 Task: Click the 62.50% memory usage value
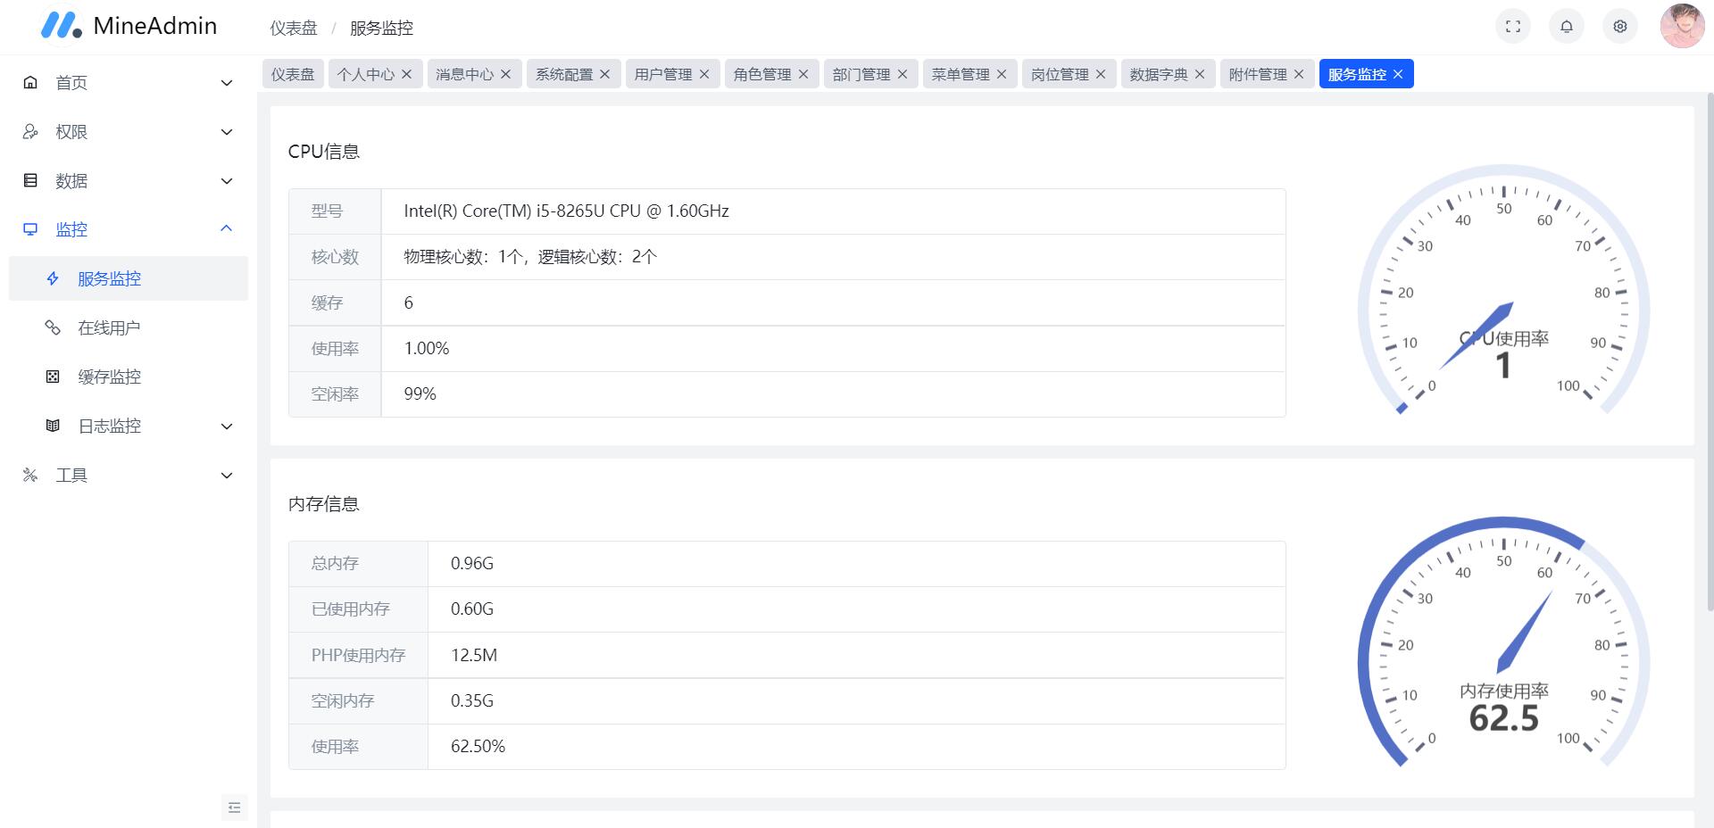[478, 747]
